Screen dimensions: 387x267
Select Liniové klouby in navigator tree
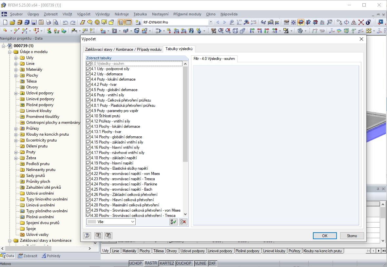coord(39,111)
